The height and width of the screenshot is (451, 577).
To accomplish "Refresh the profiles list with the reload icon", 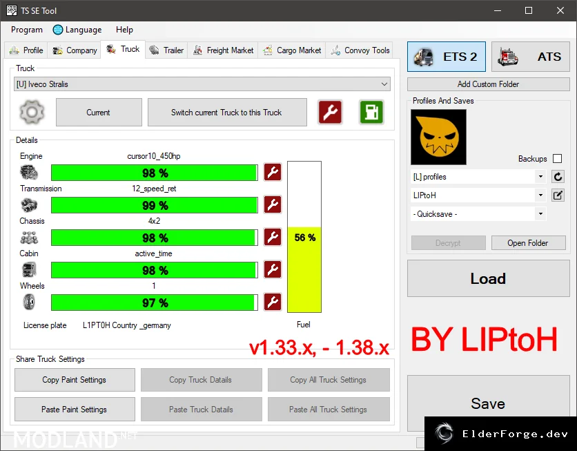I will [x=558, y=177].
